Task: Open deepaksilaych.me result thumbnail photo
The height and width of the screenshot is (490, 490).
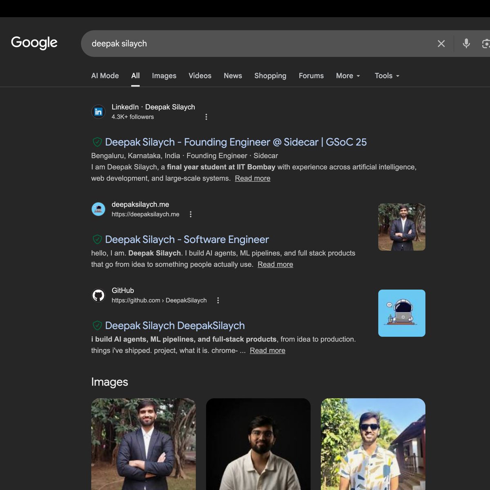Action: click(x=402, y=227)
